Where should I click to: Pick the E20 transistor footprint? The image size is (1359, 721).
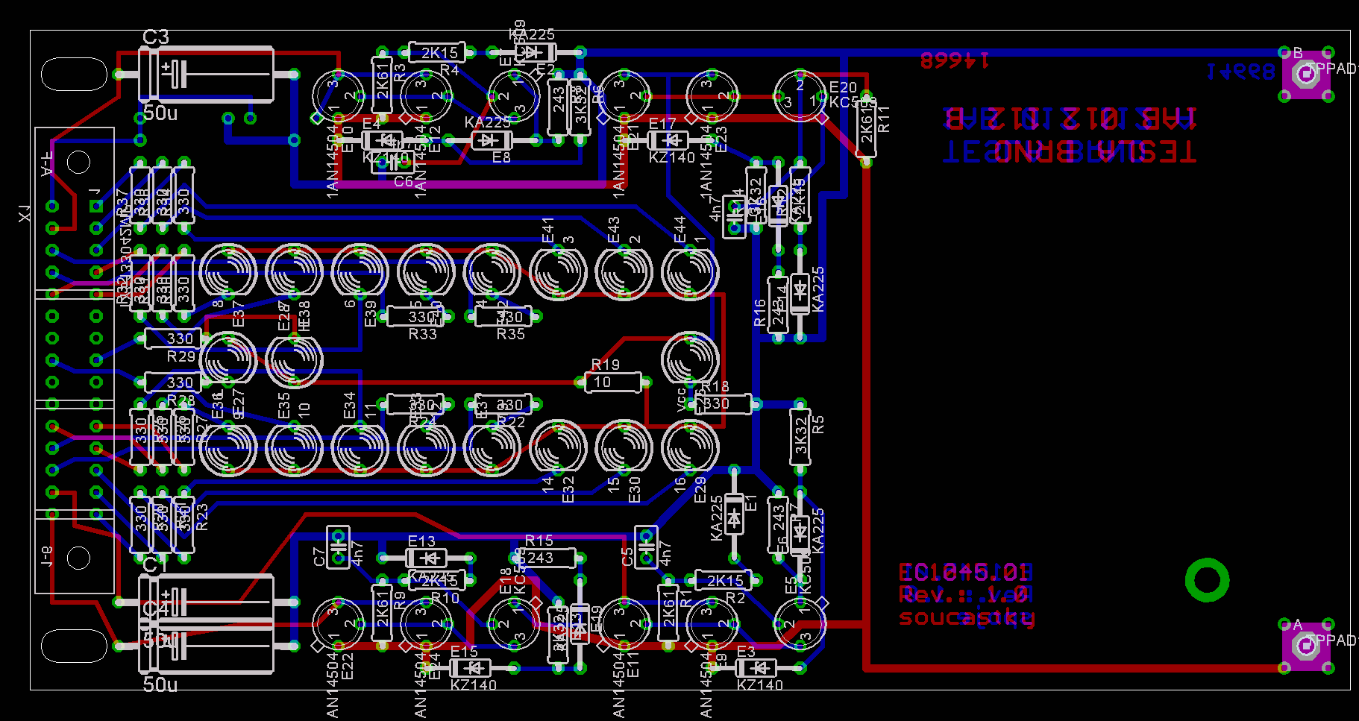coord(800,95)
